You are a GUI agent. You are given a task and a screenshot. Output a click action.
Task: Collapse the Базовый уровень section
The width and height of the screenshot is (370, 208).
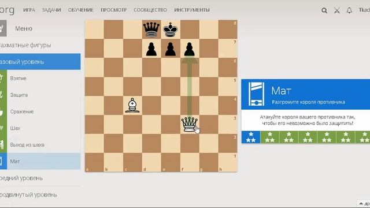tap(40, 62)
